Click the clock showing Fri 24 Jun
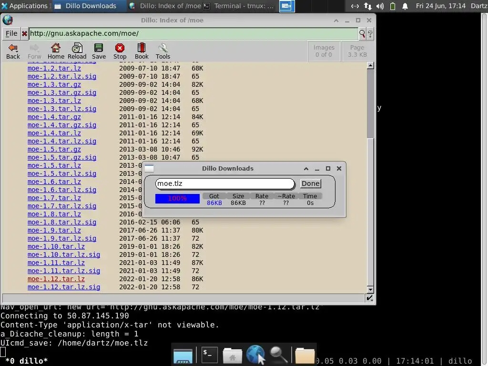 [x=440, y=6]
